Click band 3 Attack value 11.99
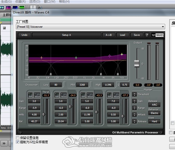Viewport: 175px width, 150px height. (87, 115)
